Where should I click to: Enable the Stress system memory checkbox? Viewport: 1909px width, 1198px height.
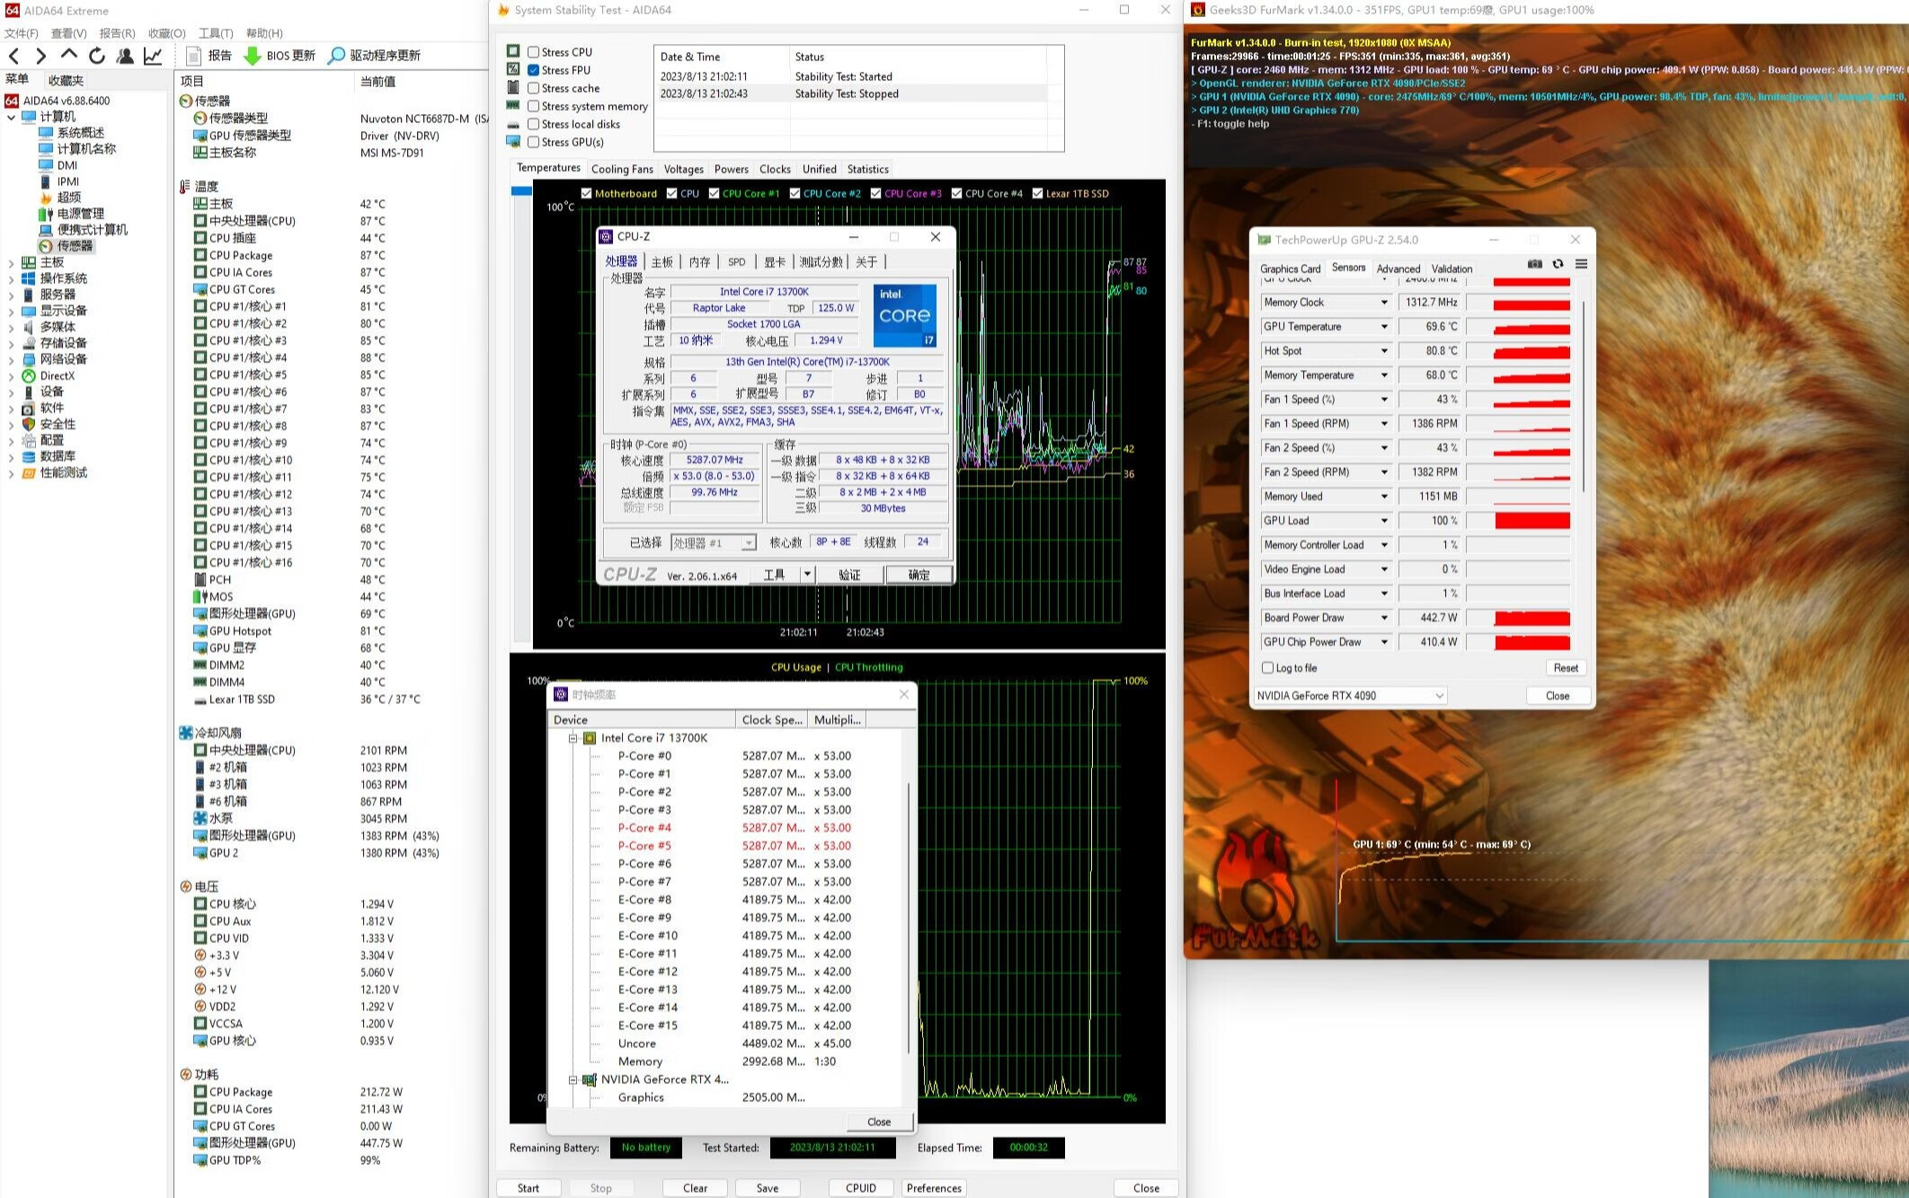click(x=534, y=106)
